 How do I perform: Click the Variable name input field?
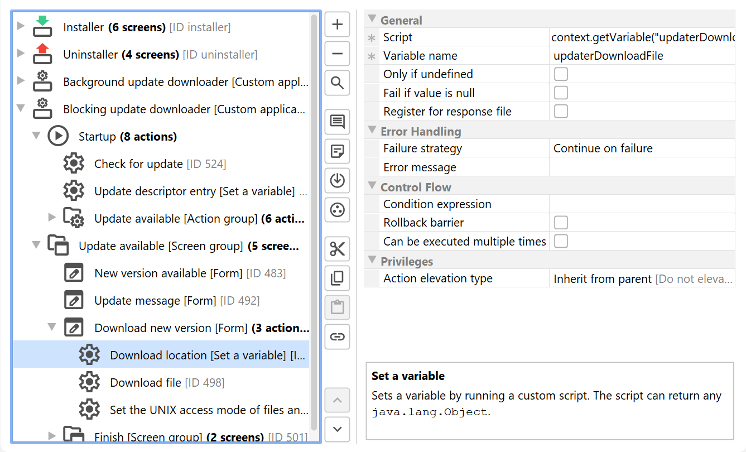pos(642,56)
